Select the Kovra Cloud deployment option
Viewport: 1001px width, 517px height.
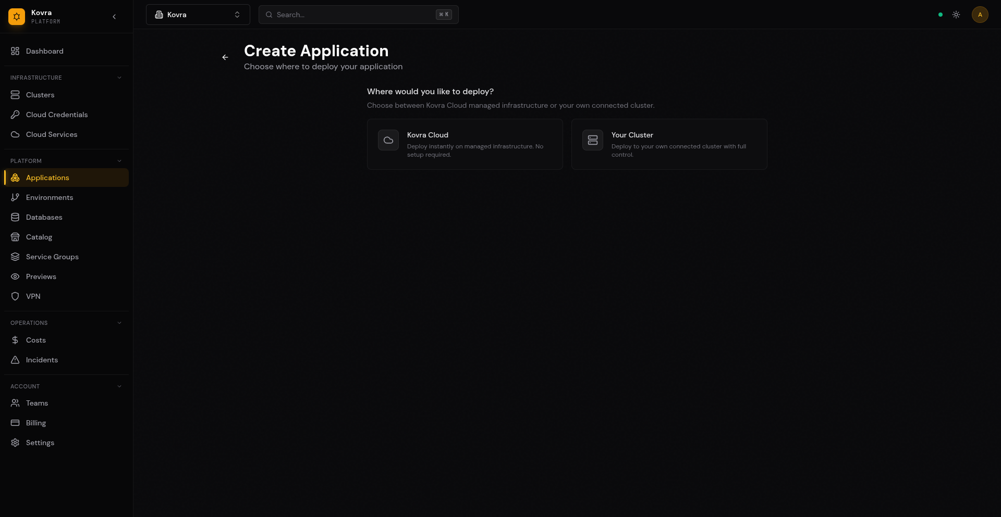[465, 144]
